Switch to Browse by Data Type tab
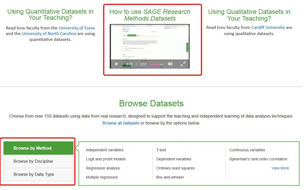 (x=38, y=174)
